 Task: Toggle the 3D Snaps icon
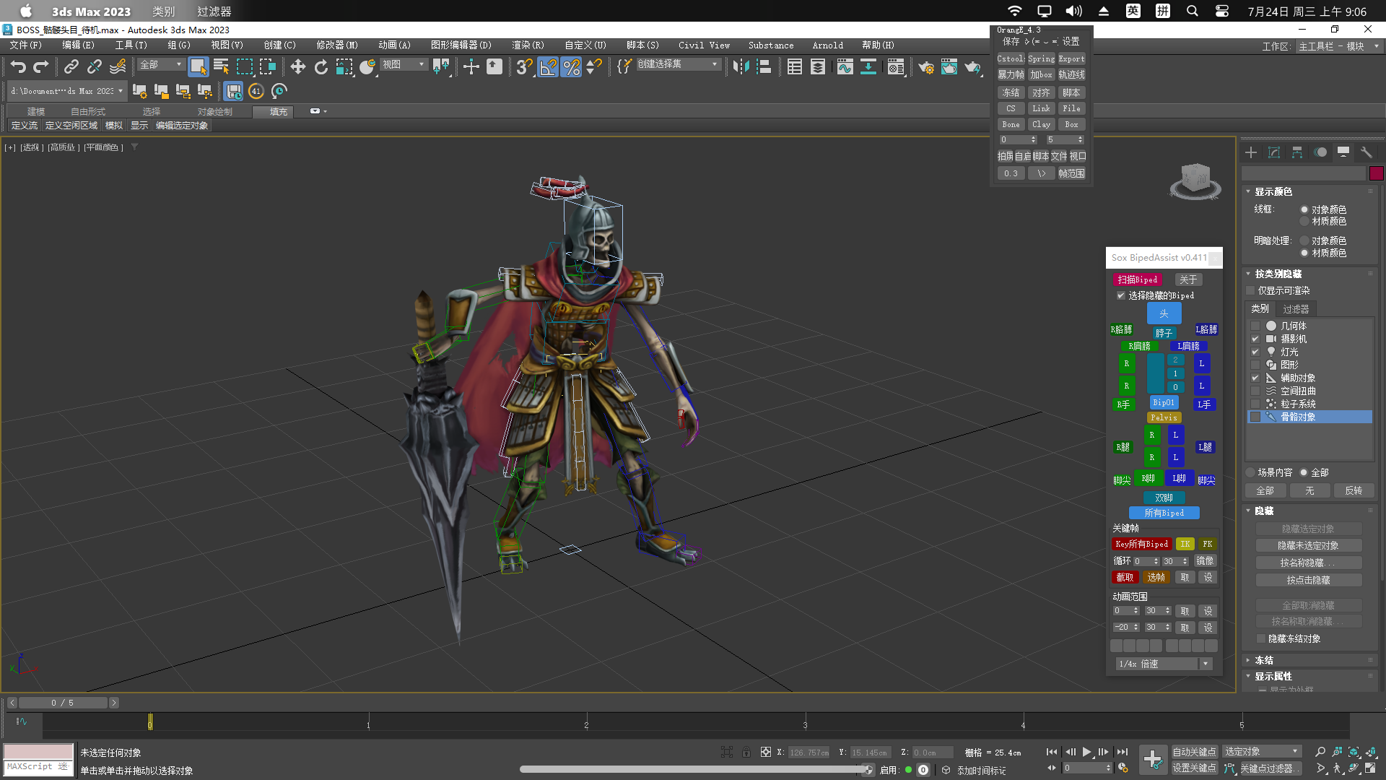tap(524, 67)
